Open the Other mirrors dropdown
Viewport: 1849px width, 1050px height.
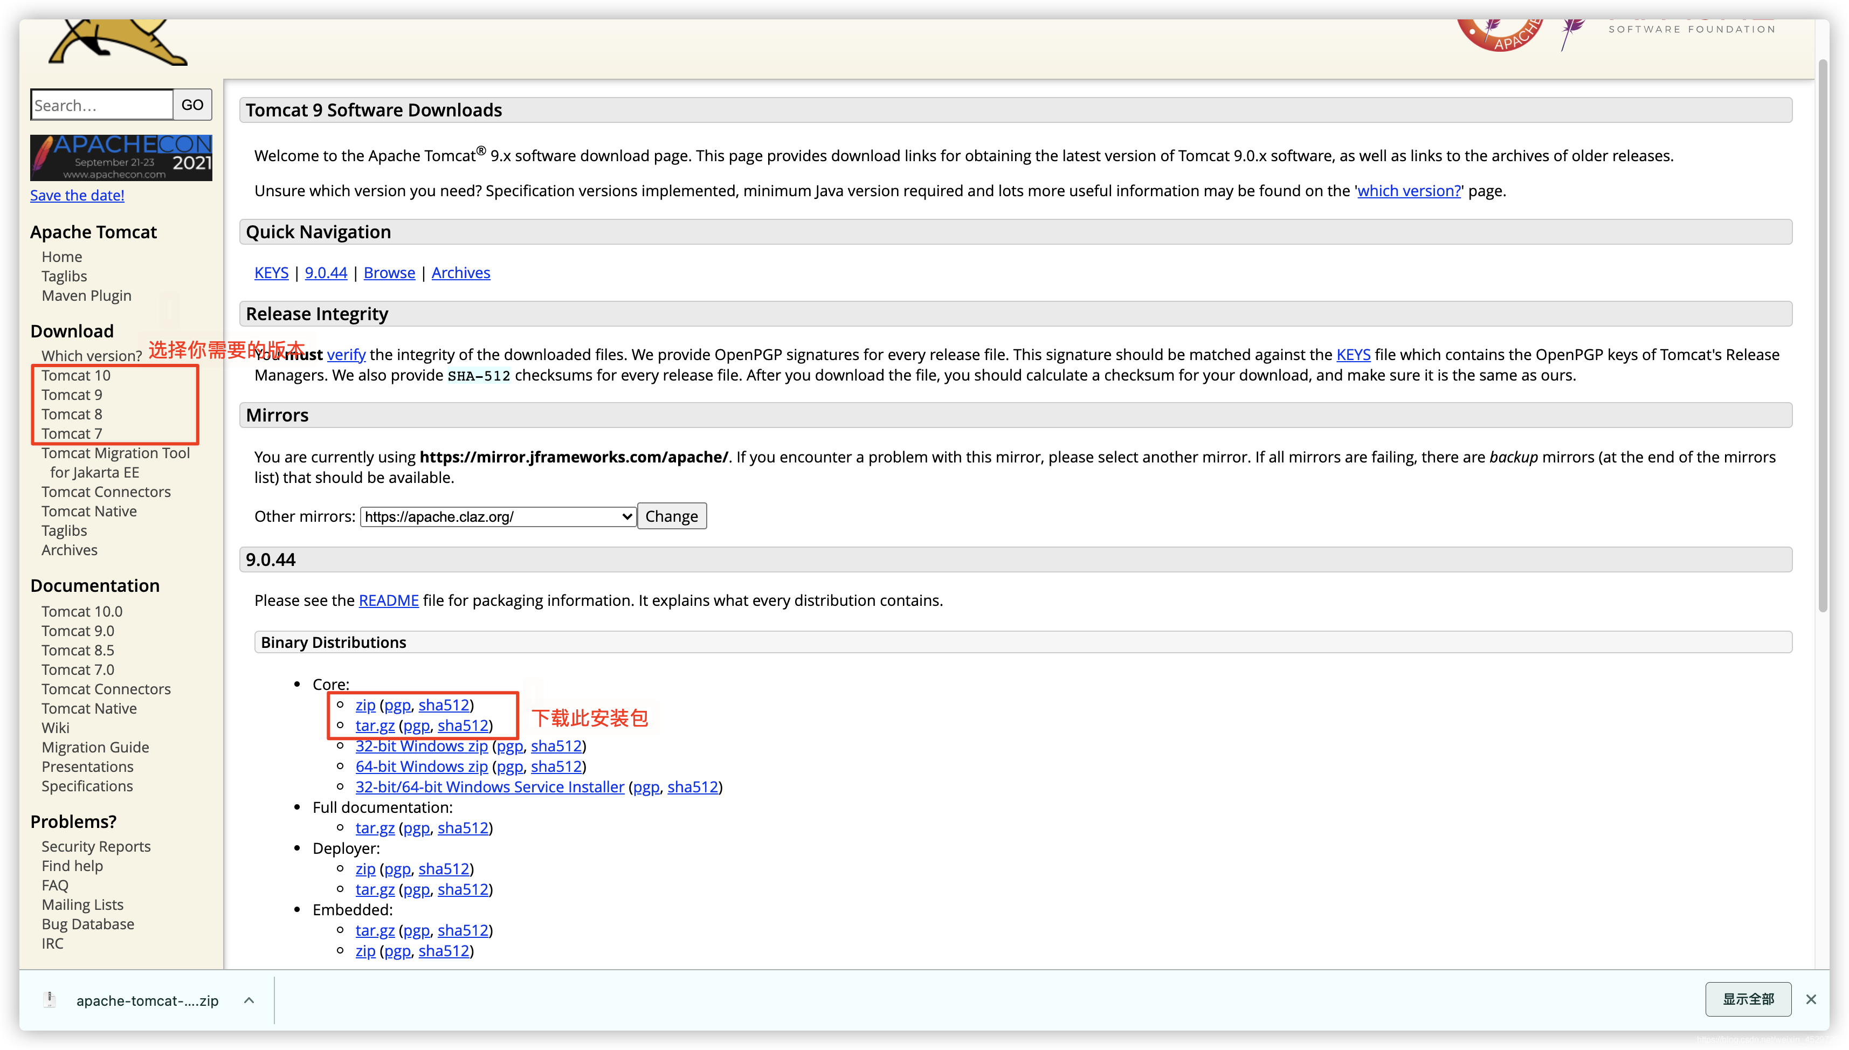tap(498, 516)
